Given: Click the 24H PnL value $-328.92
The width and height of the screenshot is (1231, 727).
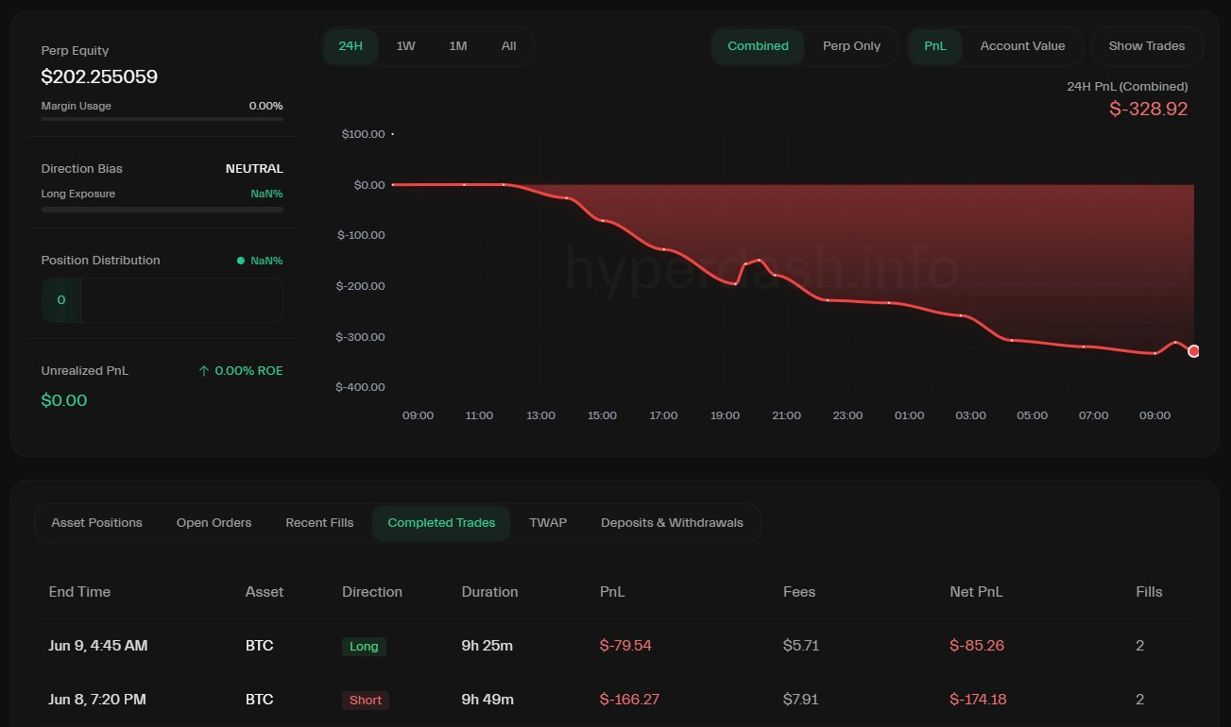Looking at the screenshot, I should 1149,109.
